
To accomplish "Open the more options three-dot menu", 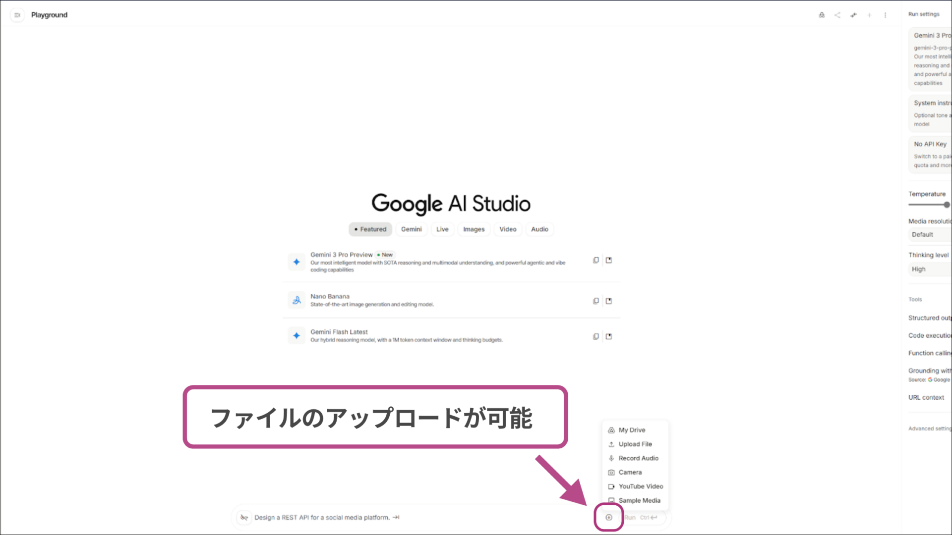I will 886,15.
